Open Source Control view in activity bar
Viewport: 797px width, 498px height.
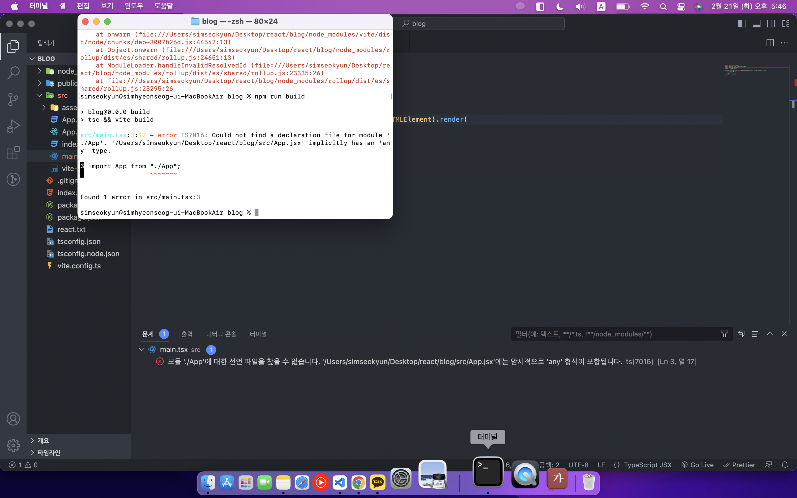point(13,100)
